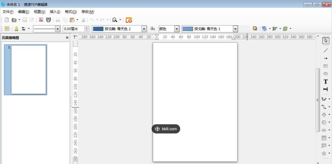Choose the Insert Line tool
Image resolution: width=332 pixels, height=164 pixels.
pyautogui.click(x=325, y=50)
